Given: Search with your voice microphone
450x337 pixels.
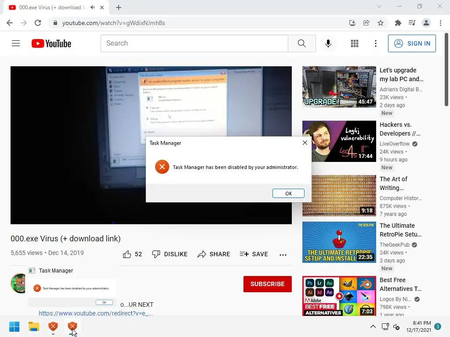Looking at the screenshot, I should 328,43.
